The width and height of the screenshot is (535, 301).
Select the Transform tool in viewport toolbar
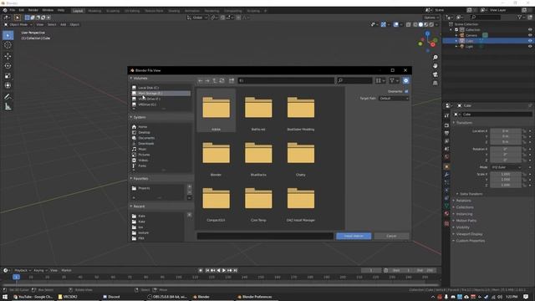[x=8, y=85]
